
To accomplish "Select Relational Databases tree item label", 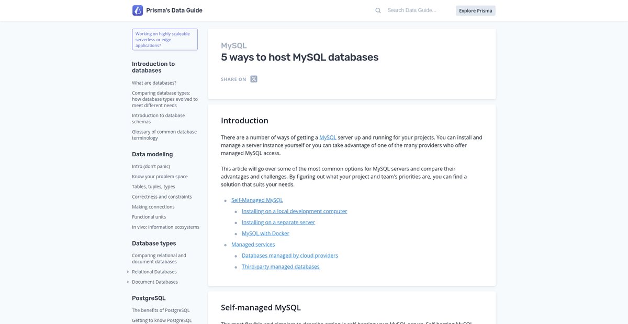I will click(154, 272).
